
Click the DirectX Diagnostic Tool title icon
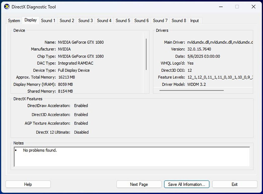tap(7, 7)
